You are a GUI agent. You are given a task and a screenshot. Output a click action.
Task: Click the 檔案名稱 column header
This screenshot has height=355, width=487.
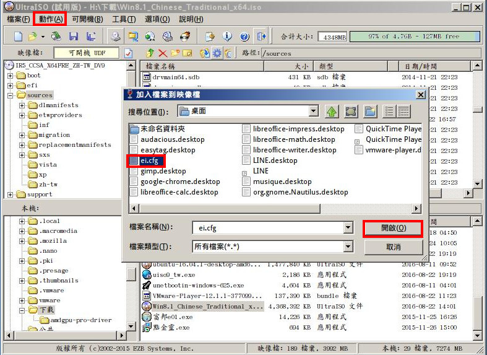pos(202,66)
